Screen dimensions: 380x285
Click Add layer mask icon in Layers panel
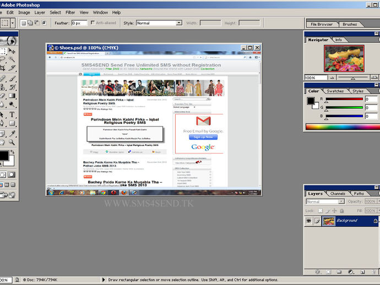(328, 272)
